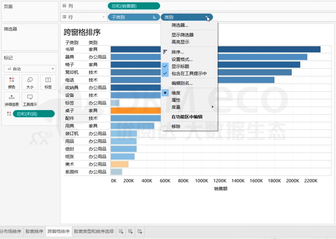
Task: Switch to the 胶囊排序 sheet tab
Action: click(34, 232)
